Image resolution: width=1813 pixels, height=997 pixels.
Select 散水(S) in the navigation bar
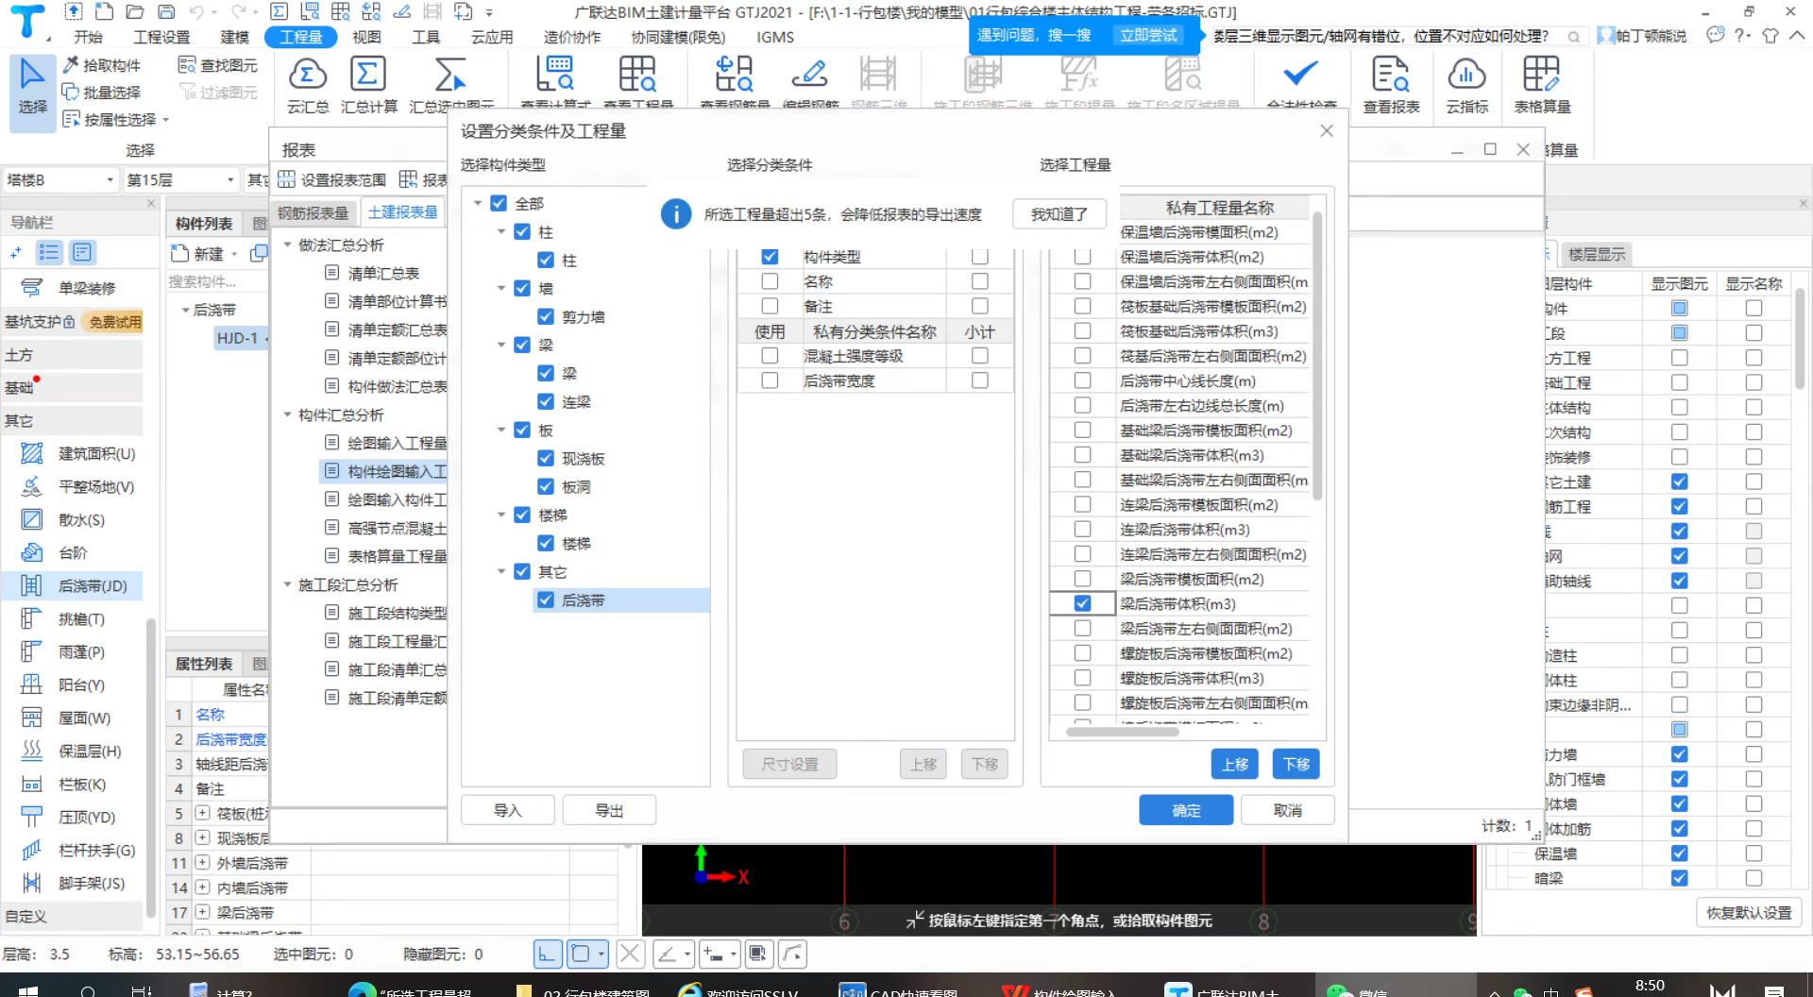click(66, 520)
